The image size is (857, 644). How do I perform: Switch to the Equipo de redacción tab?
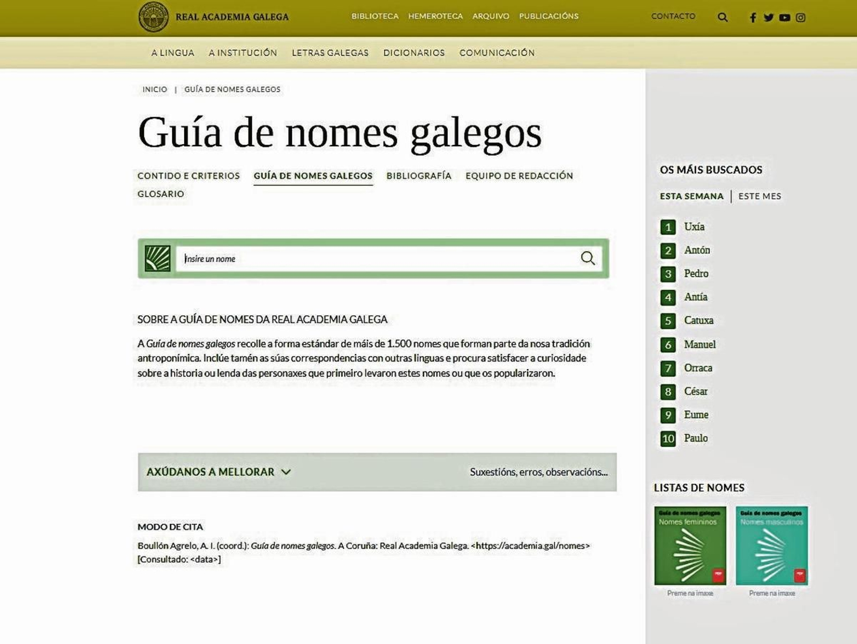pos(519,176)
